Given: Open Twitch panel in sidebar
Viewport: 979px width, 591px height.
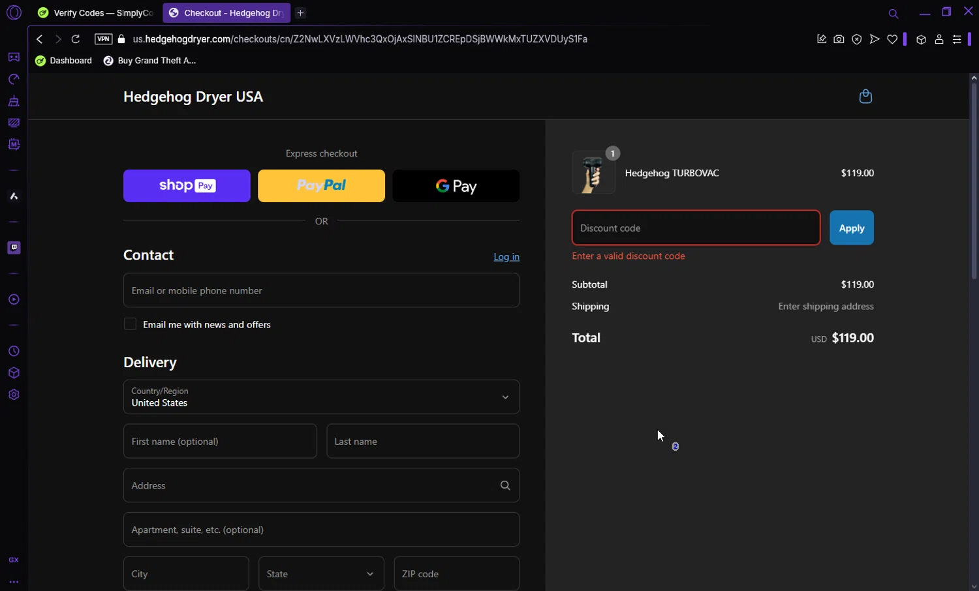Looking at the screenshot, I should 14,248.
